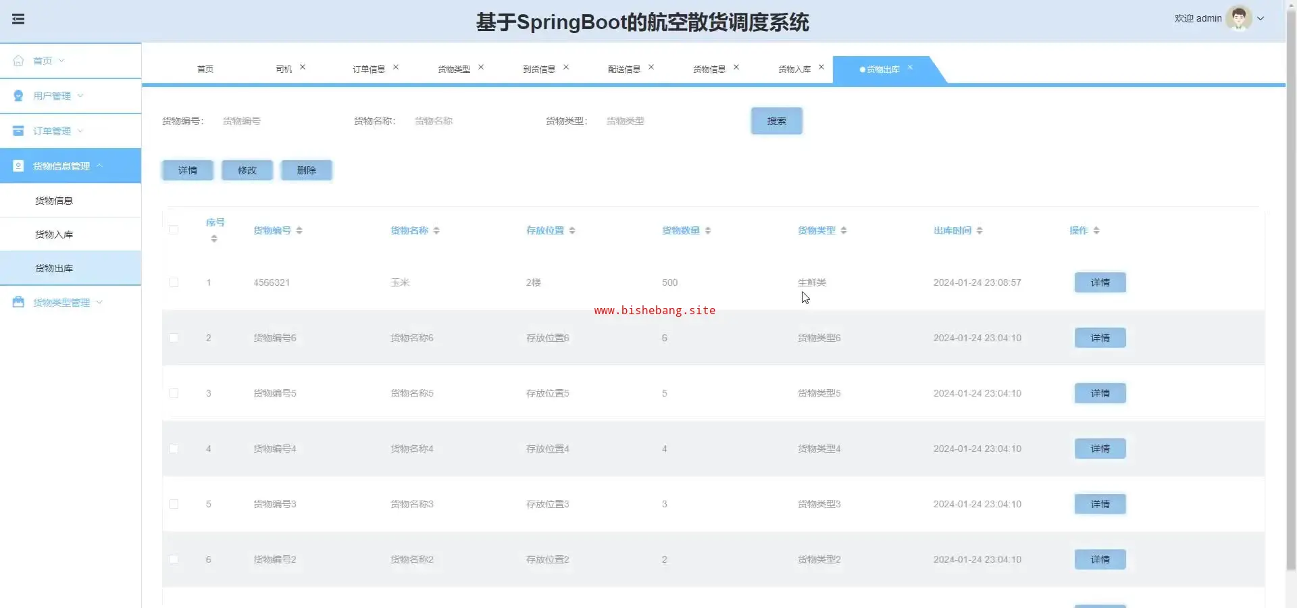This screenshot has width=1297, height=608.
Task: Expand the 首页 sidebar chevron
Action: (61, 61)
